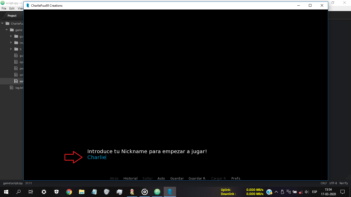Open the Settings gear in the taskbar
The image size is (351, 197).
point(44,192)
